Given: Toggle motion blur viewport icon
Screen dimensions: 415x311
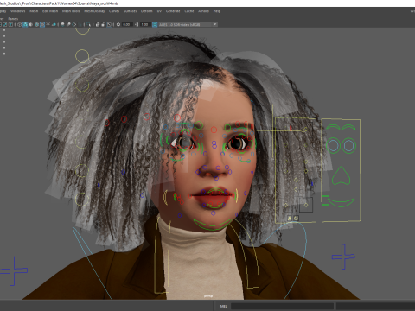Looking at the screenshot, I should point(68,24).
